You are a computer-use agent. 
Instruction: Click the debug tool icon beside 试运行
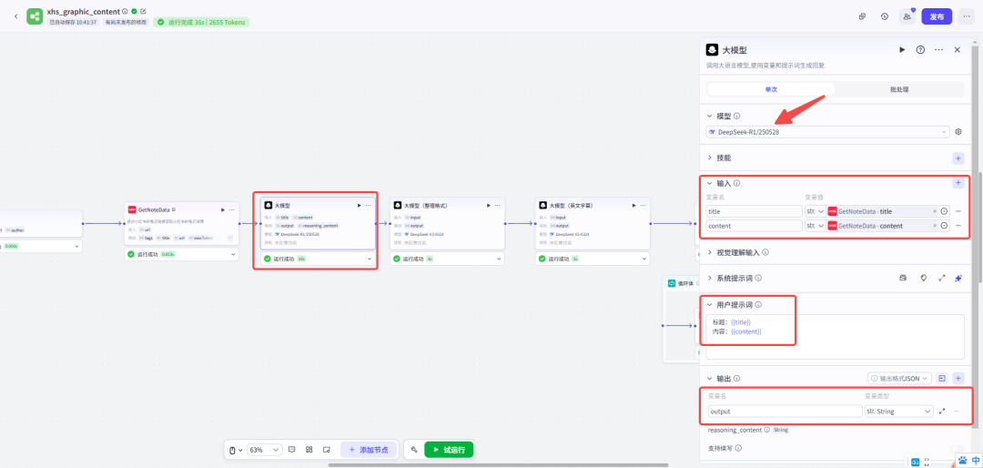[x=414, y=450]
